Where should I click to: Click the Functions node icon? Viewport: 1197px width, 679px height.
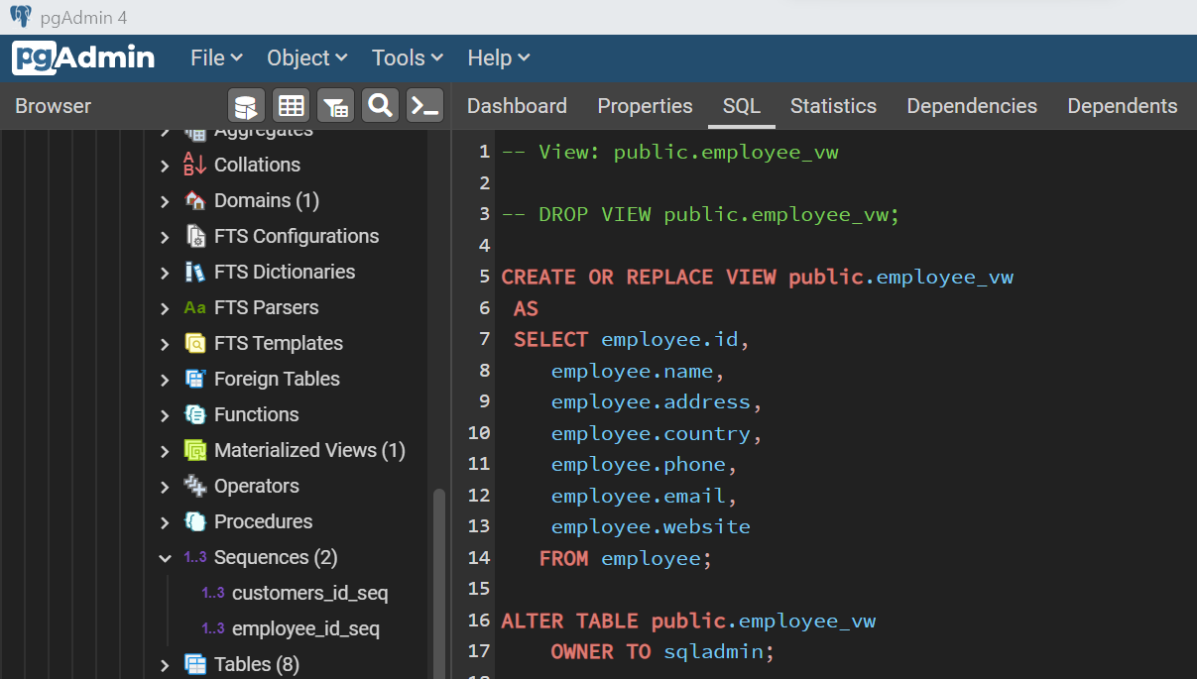pos(195,414)
